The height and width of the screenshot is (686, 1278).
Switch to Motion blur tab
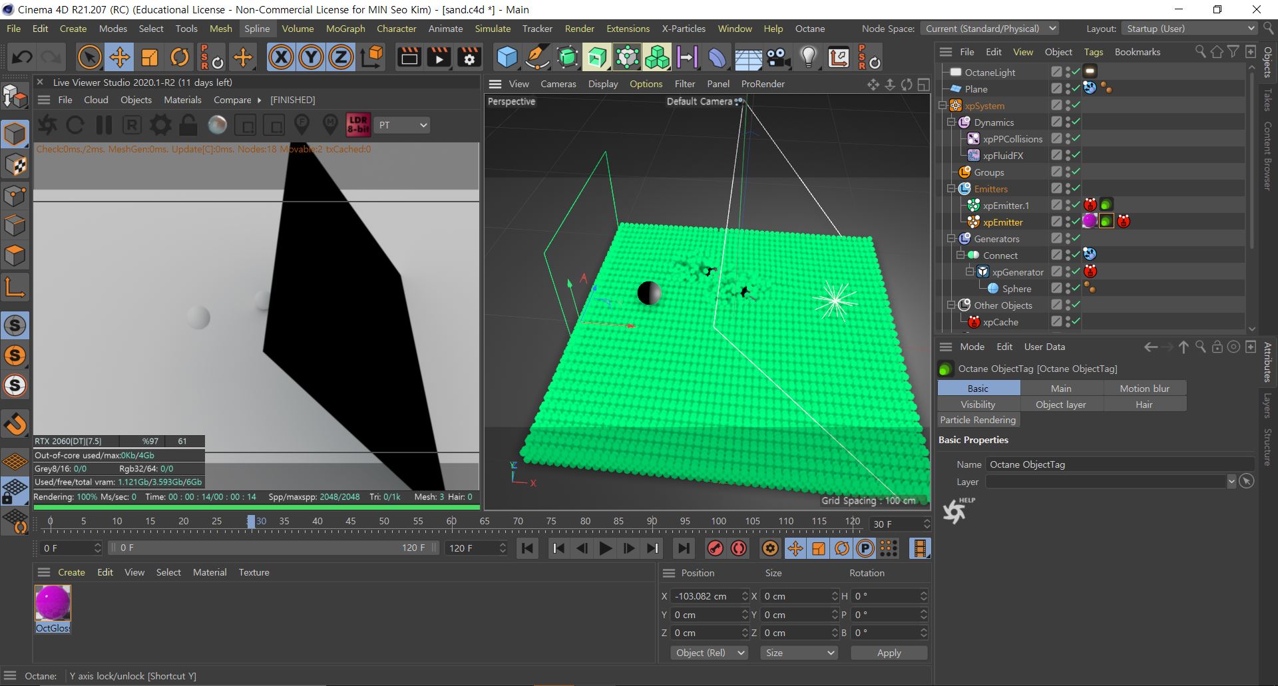1144,389
